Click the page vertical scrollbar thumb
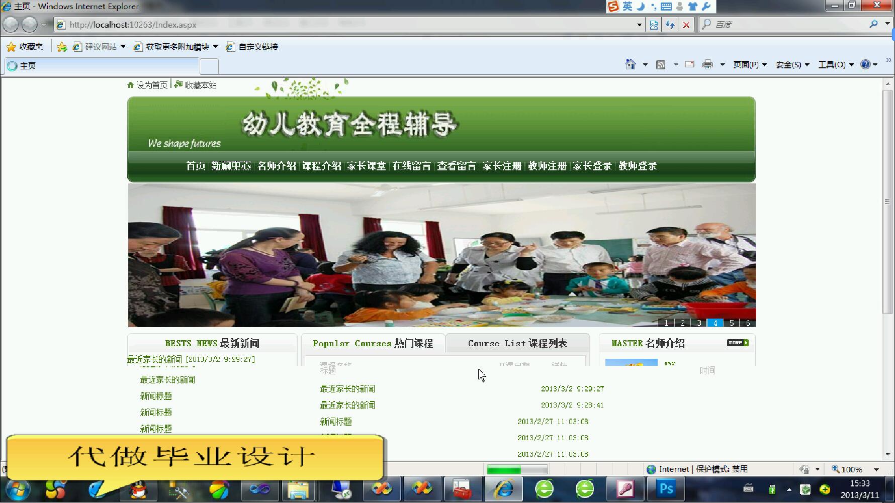The width and height of the screenshot is (895, 503). (x=887, y=202)
